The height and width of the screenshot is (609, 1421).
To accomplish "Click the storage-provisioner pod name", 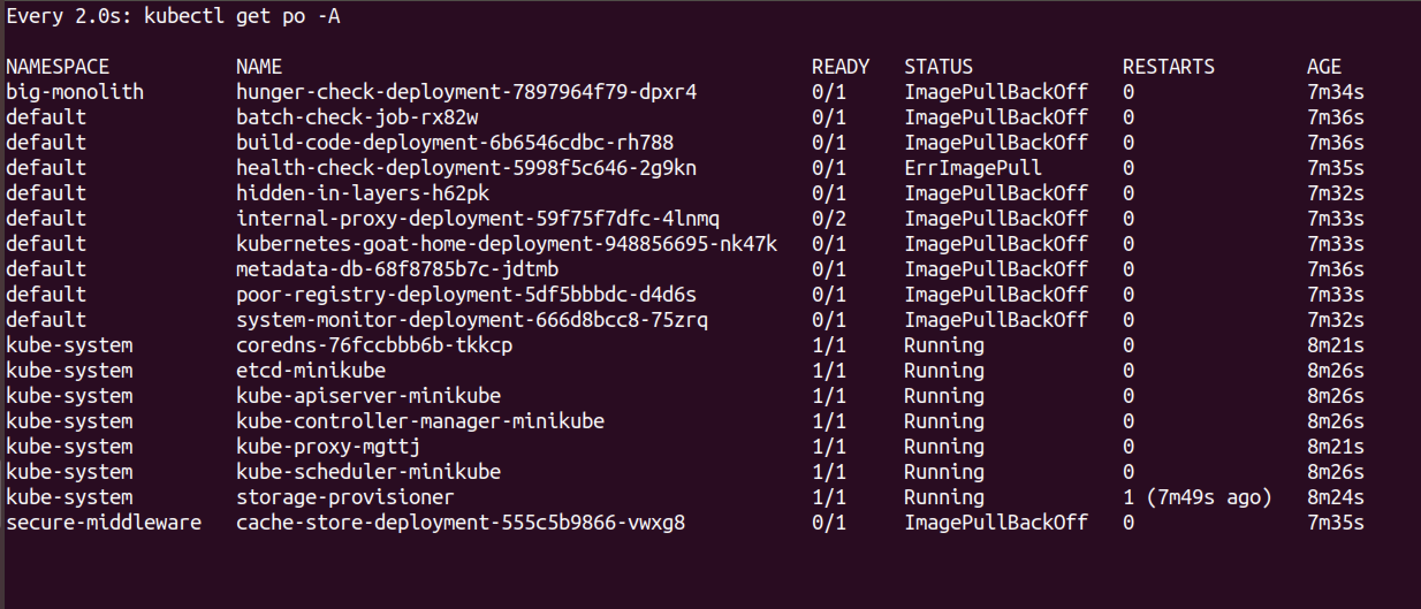I will point(345,497).
